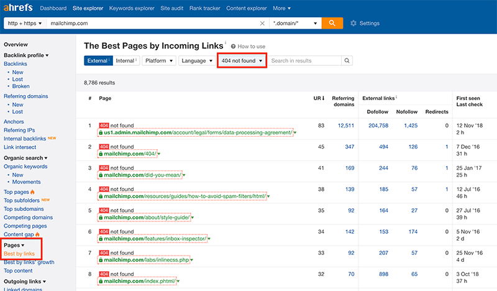Click the Search in results magnifier icon

[347, 60]
